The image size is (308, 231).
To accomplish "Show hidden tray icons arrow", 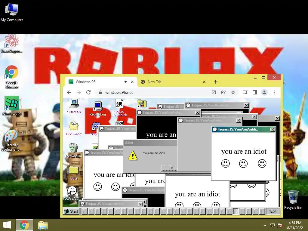I will [x=265, y=225].
